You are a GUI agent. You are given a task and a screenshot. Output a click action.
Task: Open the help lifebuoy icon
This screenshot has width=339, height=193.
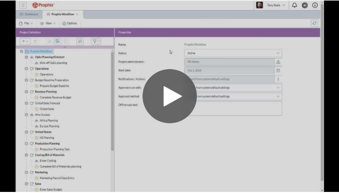(305, 5)
